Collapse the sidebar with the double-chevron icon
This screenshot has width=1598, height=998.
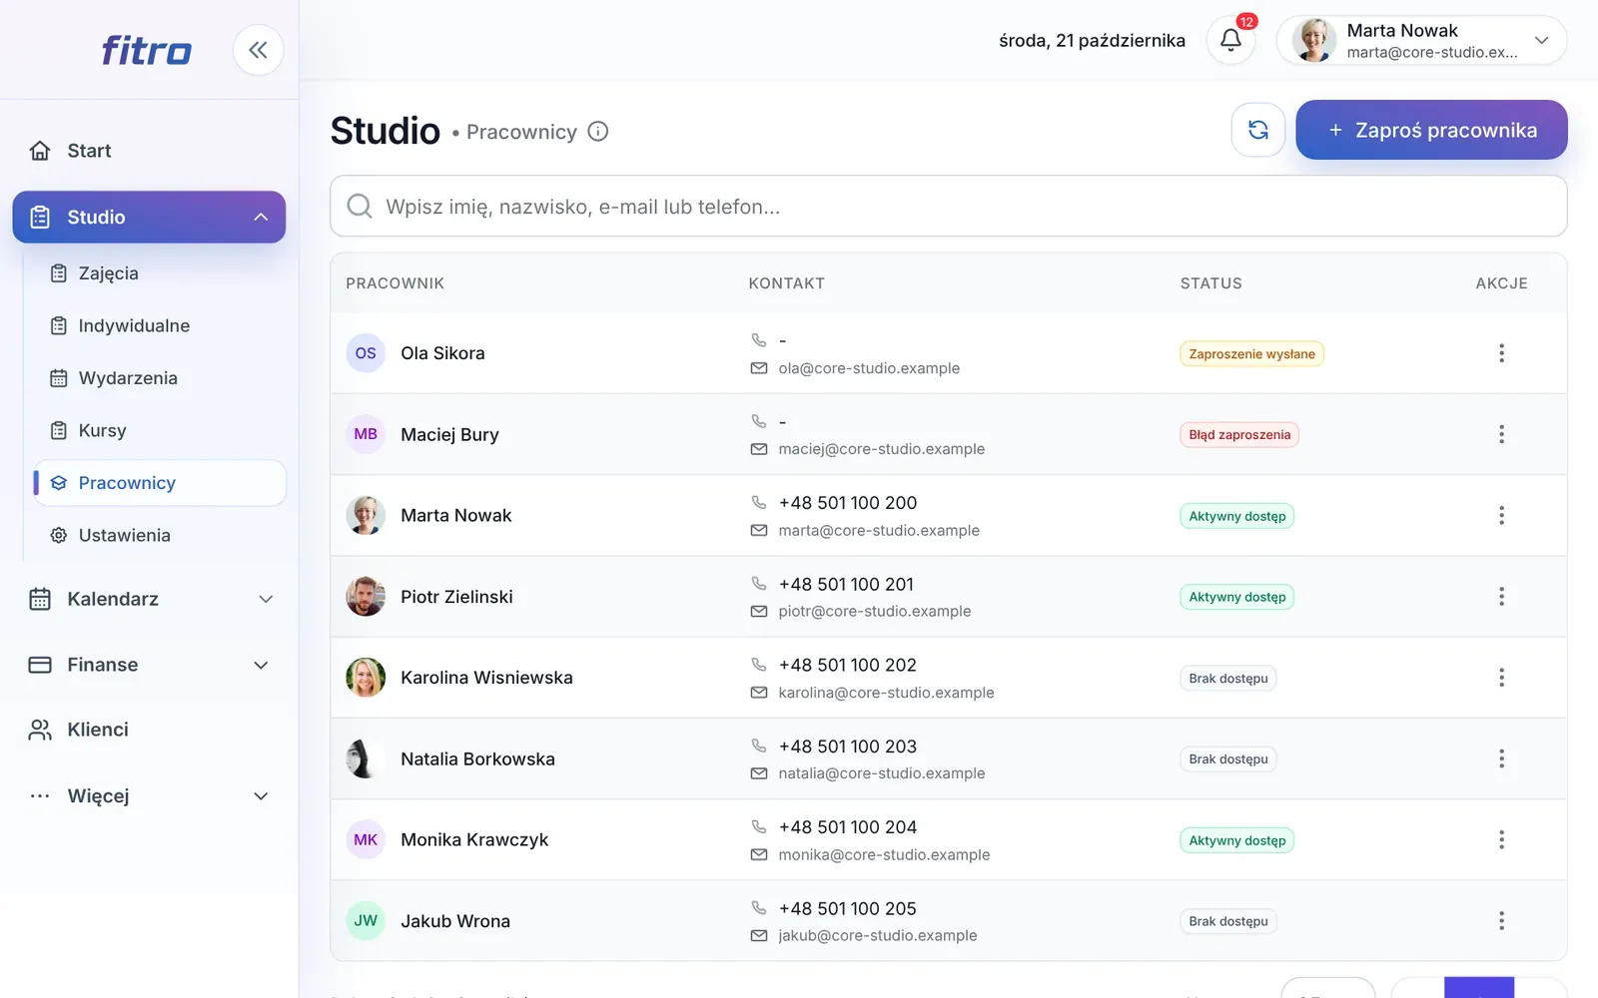[x=258, y=50]
